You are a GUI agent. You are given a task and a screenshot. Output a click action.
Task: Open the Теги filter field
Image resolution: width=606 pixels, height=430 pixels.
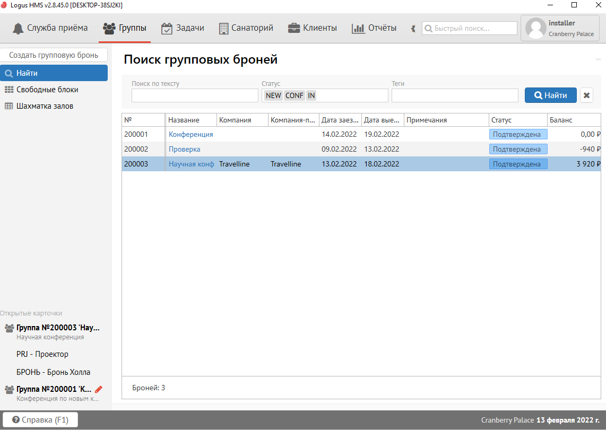pyautogui.click(x=455, y=95)
